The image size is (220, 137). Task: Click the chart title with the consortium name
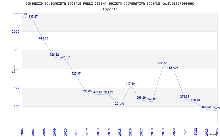click(x=110, y=4)
